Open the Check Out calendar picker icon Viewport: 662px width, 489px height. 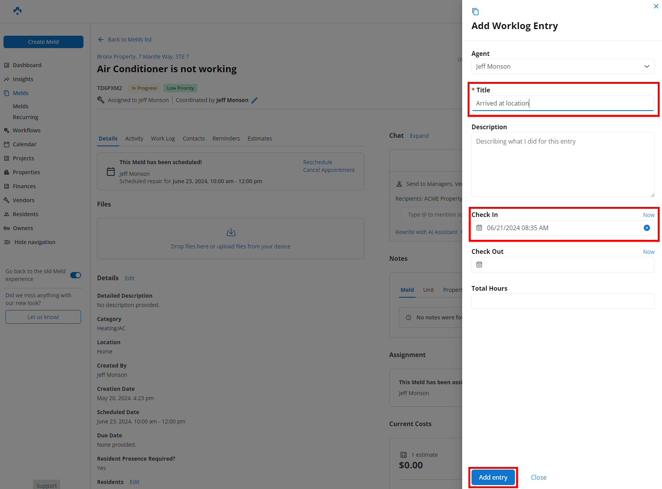479,265
